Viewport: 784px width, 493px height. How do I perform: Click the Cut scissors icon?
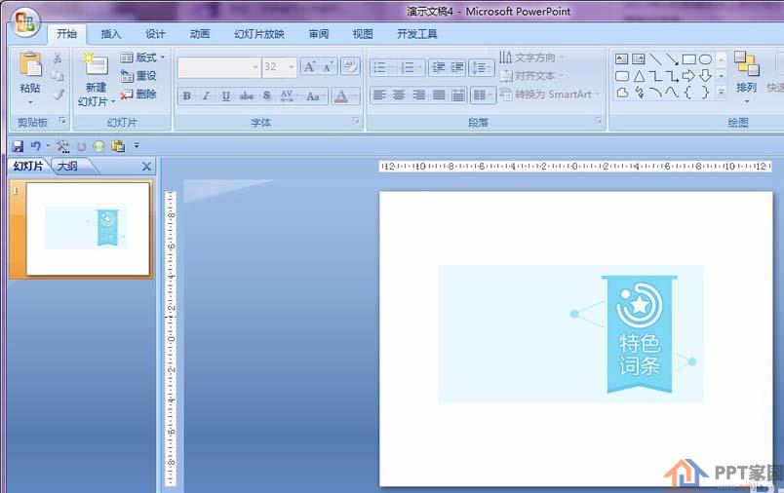tap(58, 57)
